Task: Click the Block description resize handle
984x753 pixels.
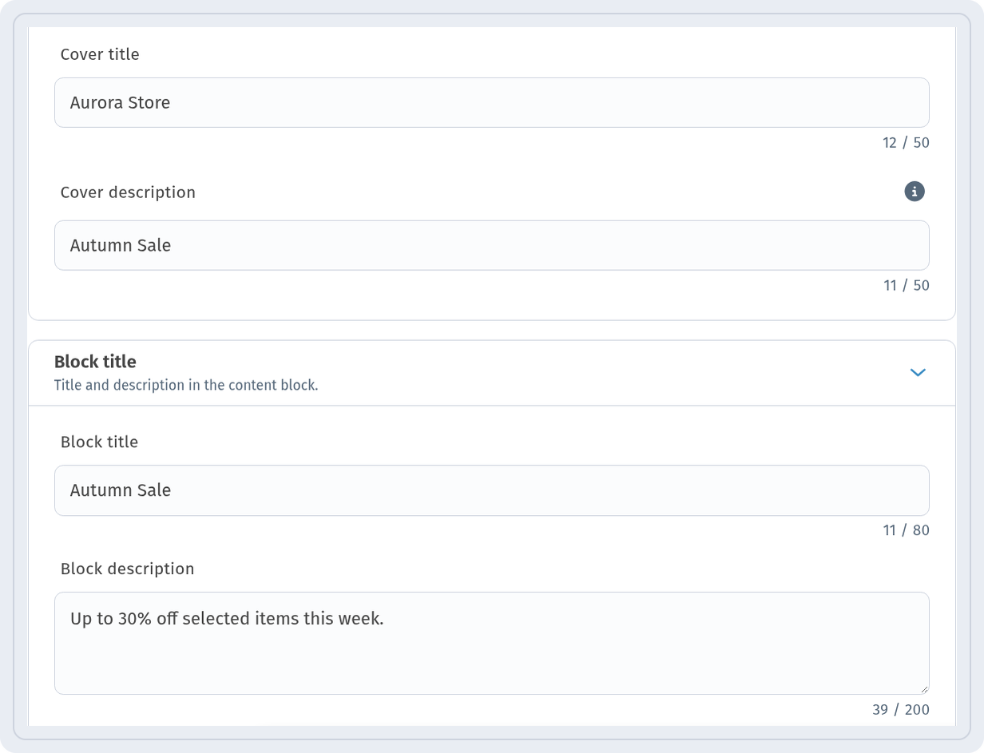Action: point(924,689)
